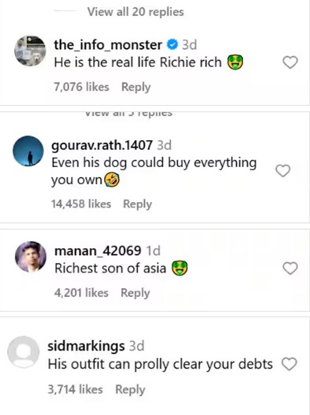Open gourav.rath.1407 username link

click(102, 145)
